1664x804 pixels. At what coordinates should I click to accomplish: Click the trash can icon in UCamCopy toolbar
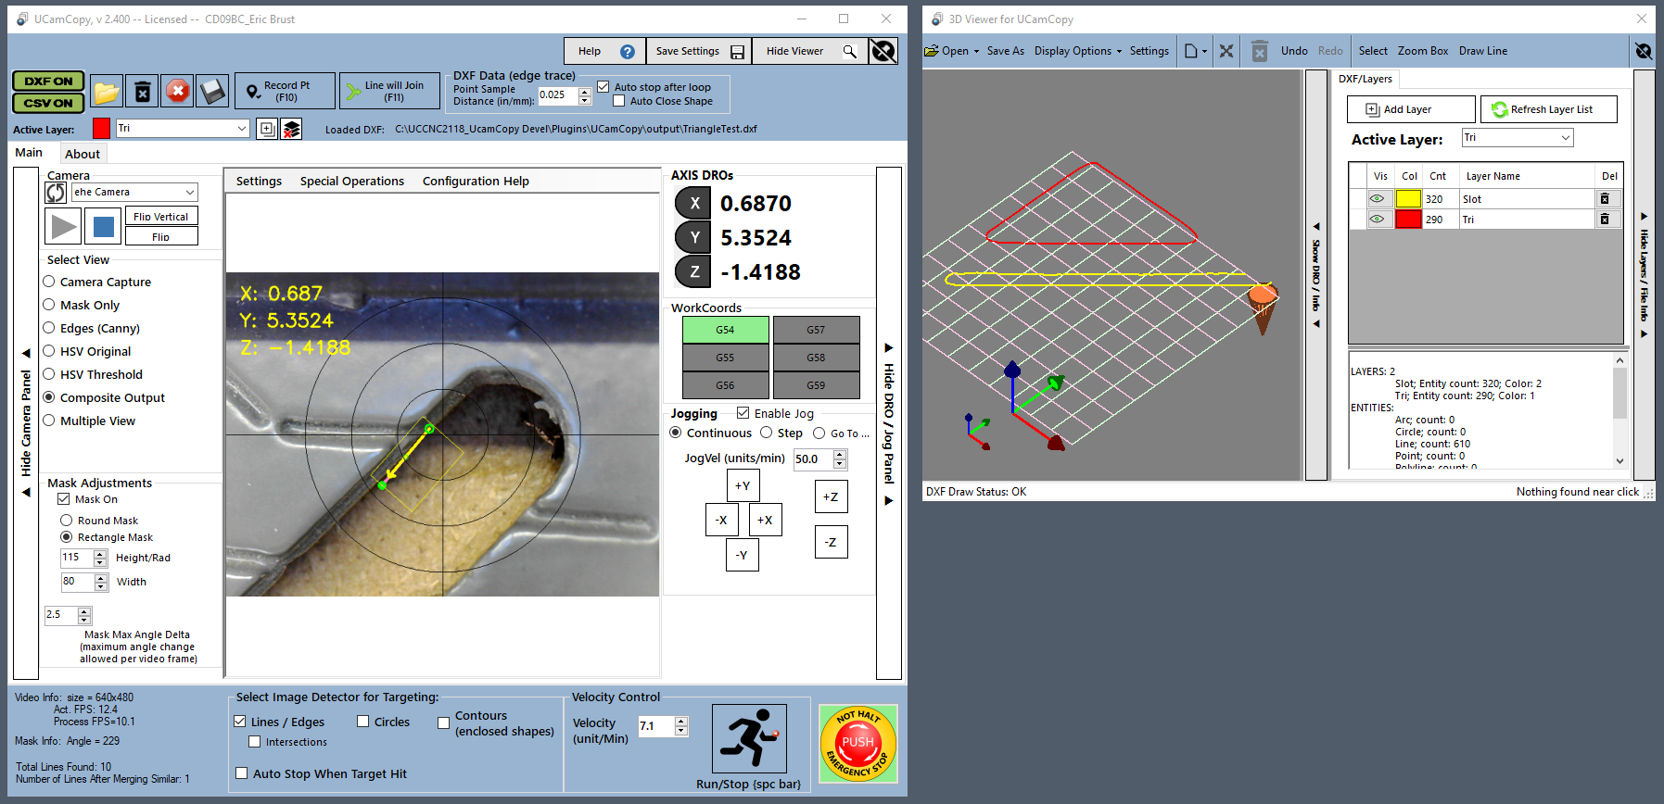(142, 92)
